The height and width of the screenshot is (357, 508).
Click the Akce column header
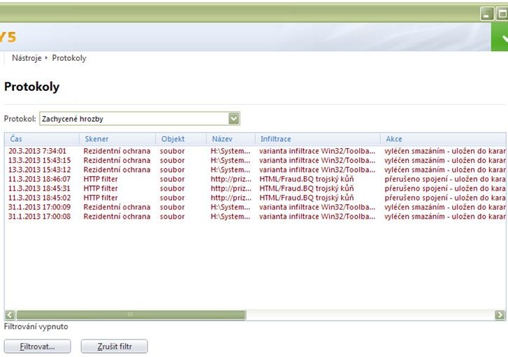[x=394, y=139]
